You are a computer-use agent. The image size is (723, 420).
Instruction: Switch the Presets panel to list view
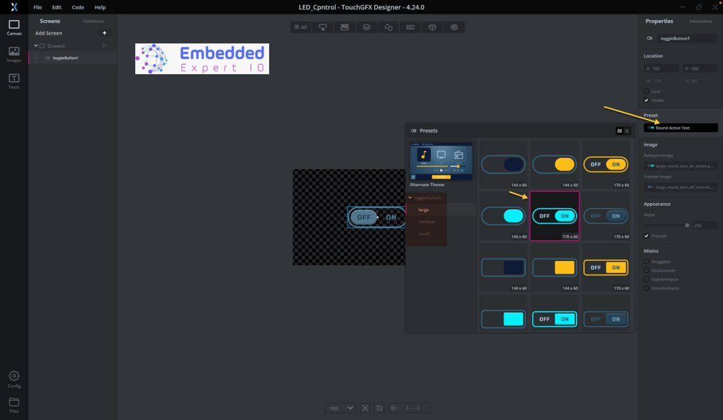[x=626, y=130]
